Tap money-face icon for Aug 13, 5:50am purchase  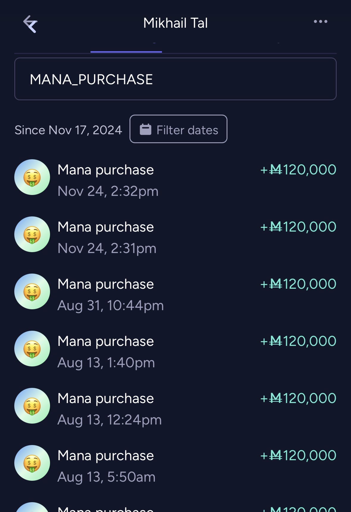tap(32, 463)
